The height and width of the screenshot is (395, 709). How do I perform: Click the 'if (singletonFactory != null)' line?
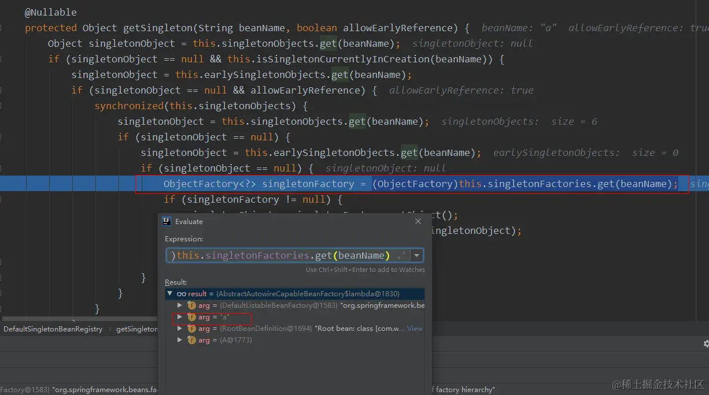tap(253, 199)
